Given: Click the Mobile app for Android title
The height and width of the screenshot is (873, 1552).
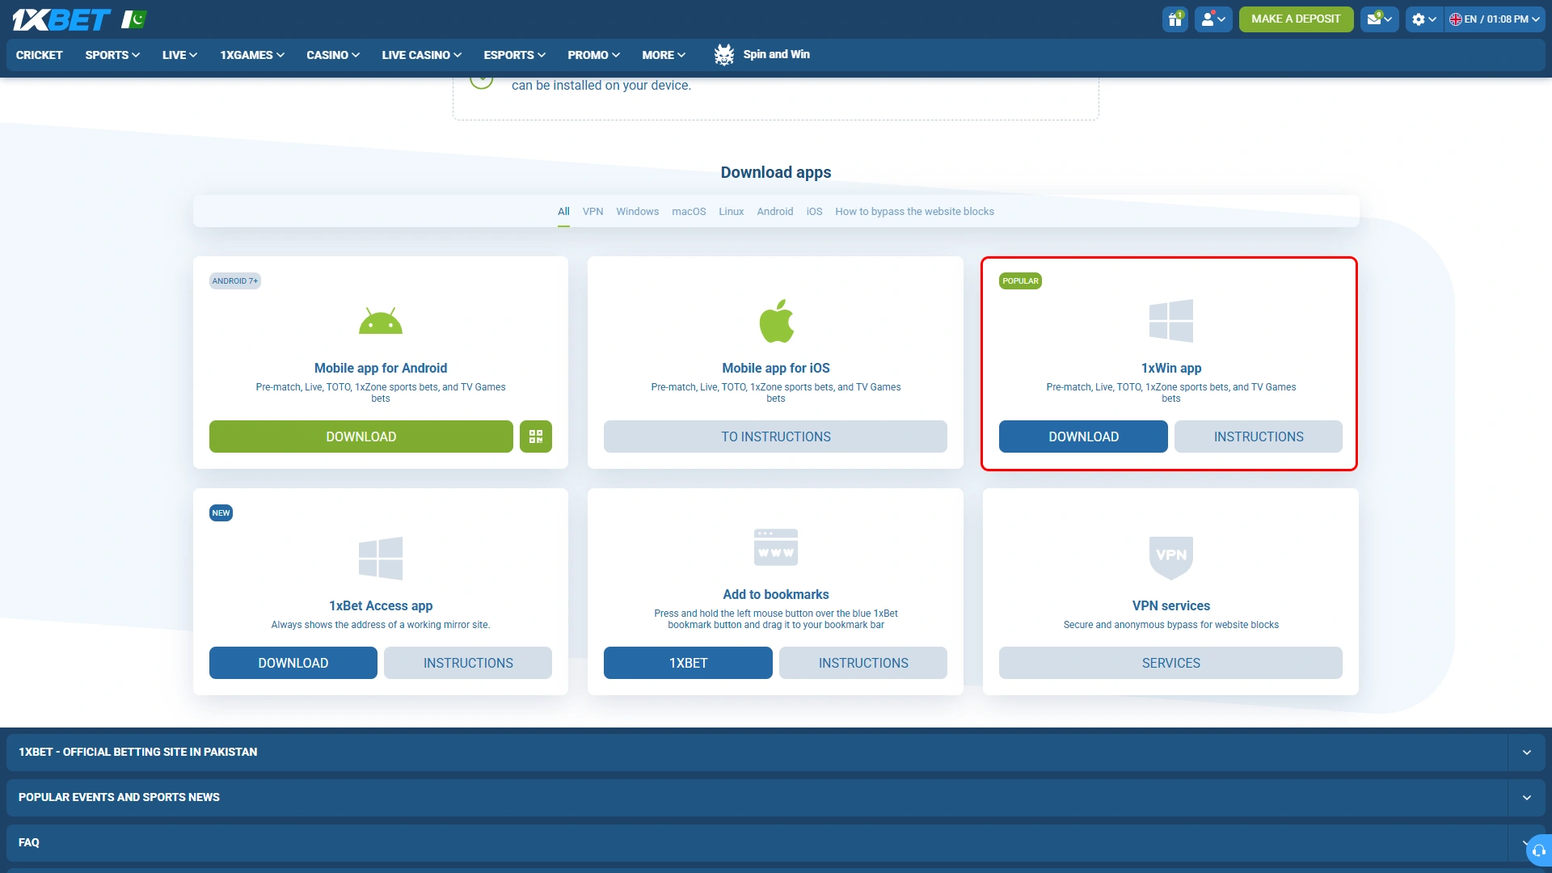Looking at the screenshot, I should tap(381, 368).
